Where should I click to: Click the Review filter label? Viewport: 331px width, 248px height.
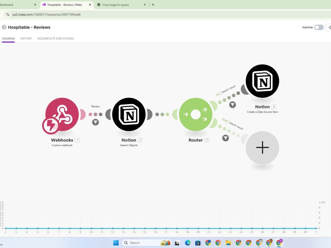pyautogui.click(x=95, y=106)
